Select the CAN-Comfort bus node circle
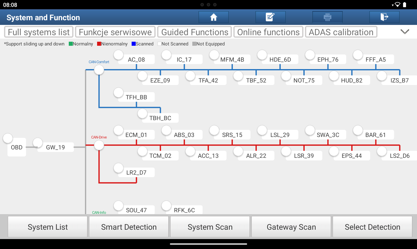417x249 pixels. [99, 70]
